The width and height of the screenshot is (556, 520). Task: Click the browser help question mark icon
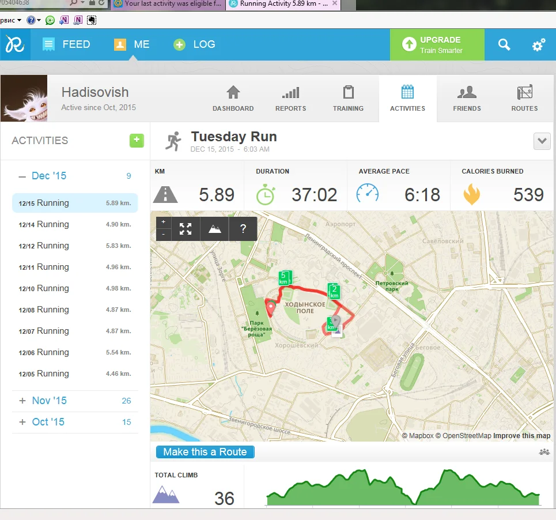pos(31,20)
